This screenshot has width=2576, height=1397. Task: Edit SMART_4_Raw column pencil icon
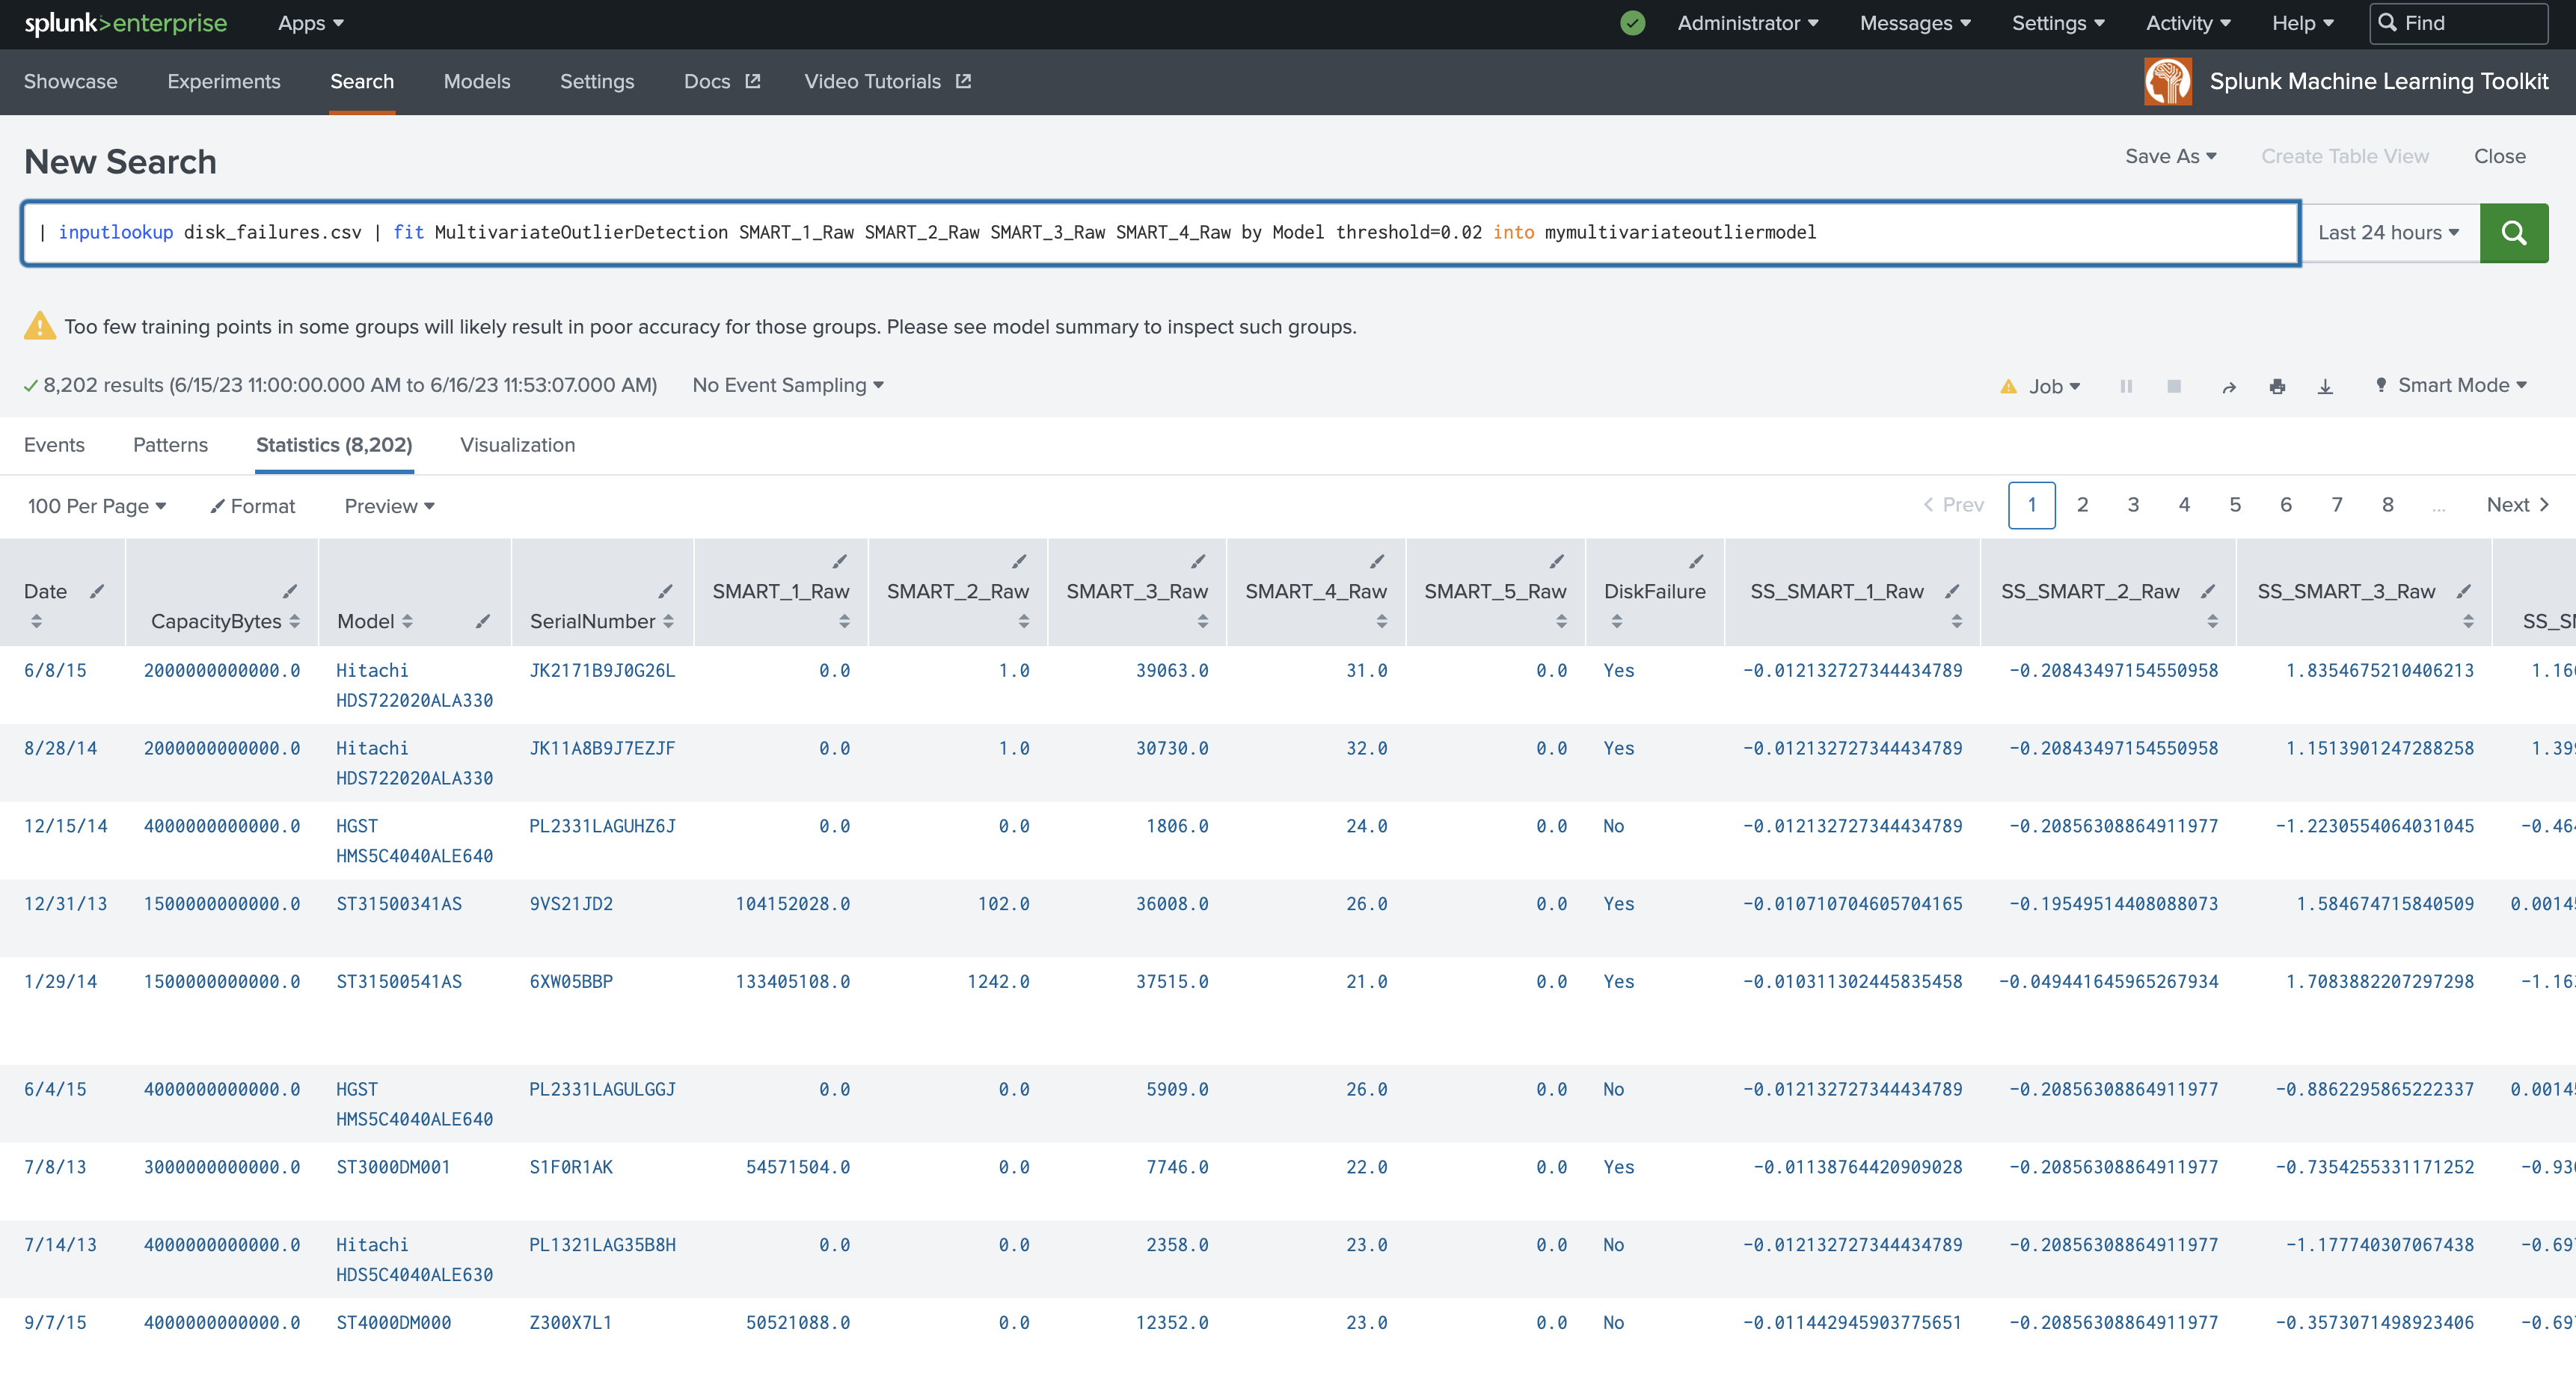pyautogui.click(x=1377, y=561)
